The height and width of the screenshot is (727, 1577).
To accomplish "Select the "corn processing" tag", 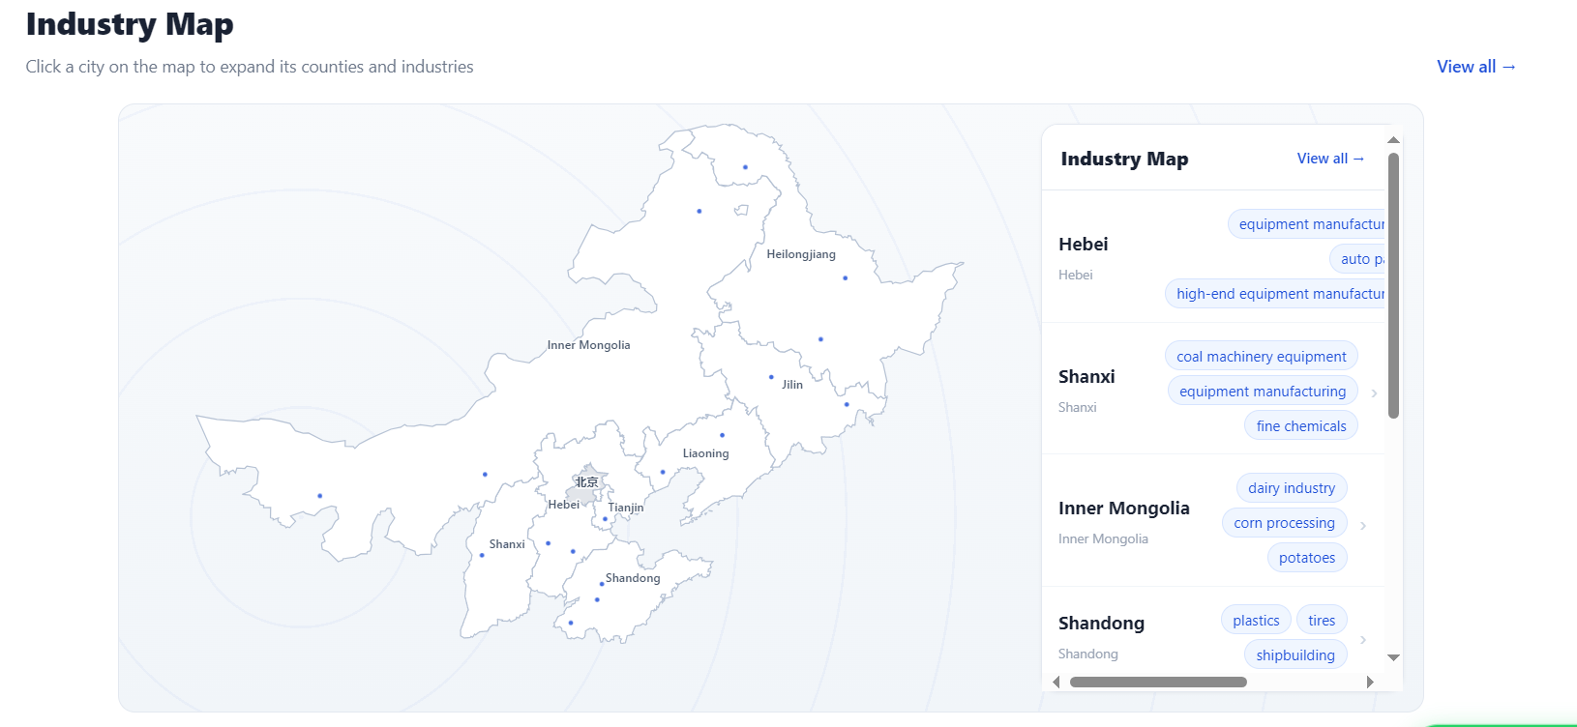I will coord(1285,523).
